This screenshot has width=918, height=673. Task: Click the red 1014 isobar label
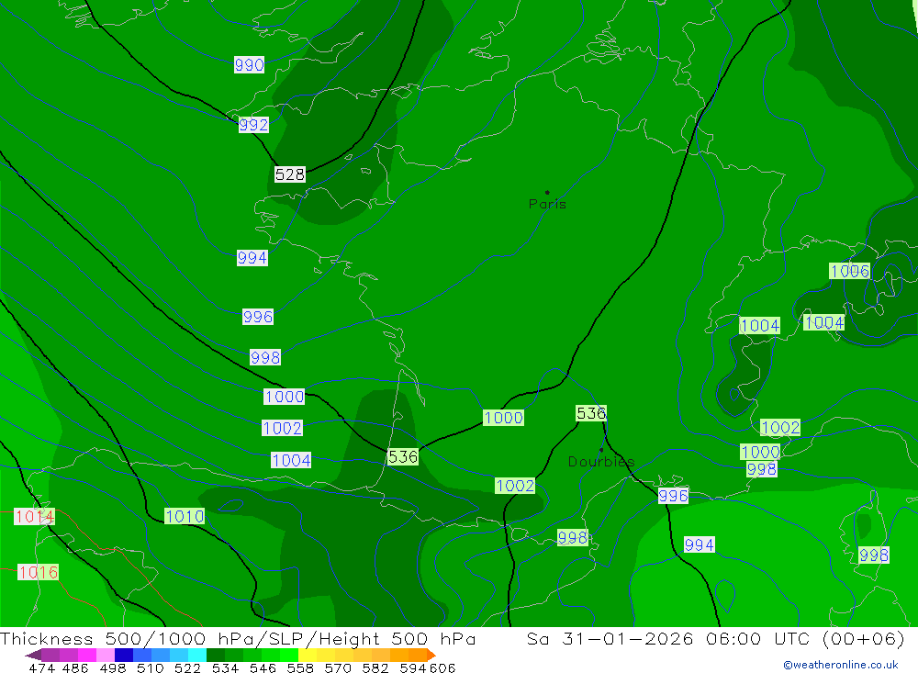click(x=34, y=516)
